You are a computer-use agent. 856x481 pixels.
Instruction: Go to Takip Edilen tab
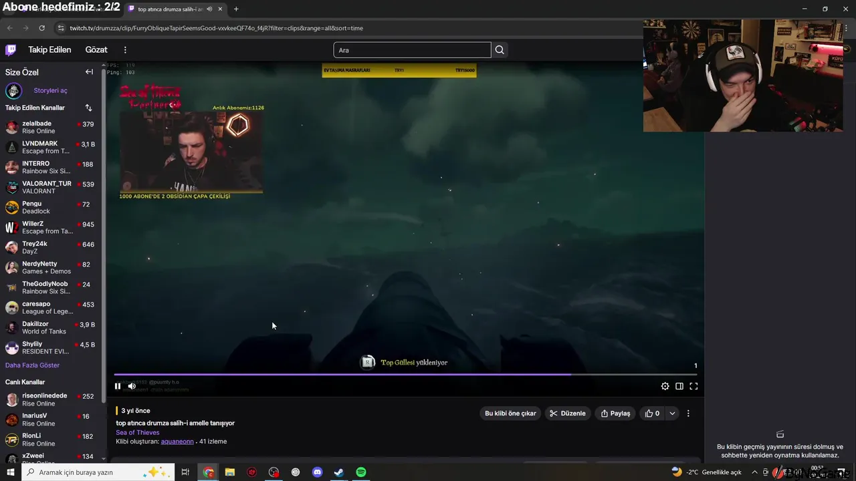click(49, 49)
